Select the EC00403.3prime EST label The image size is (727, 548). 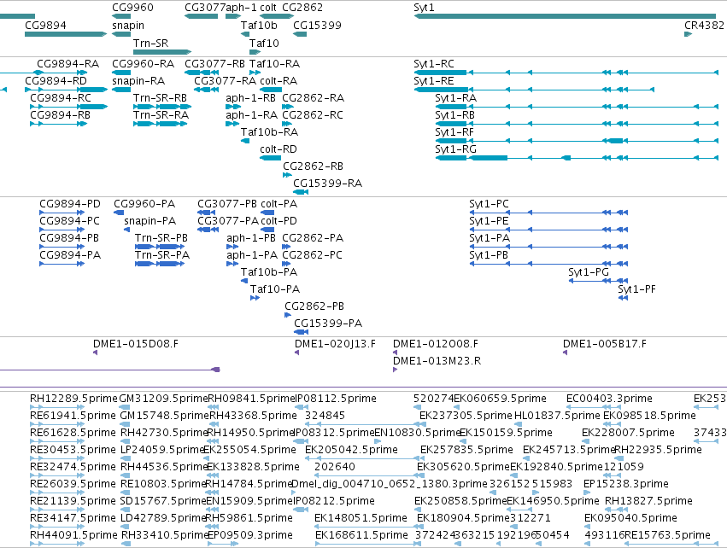pos(609,399)
